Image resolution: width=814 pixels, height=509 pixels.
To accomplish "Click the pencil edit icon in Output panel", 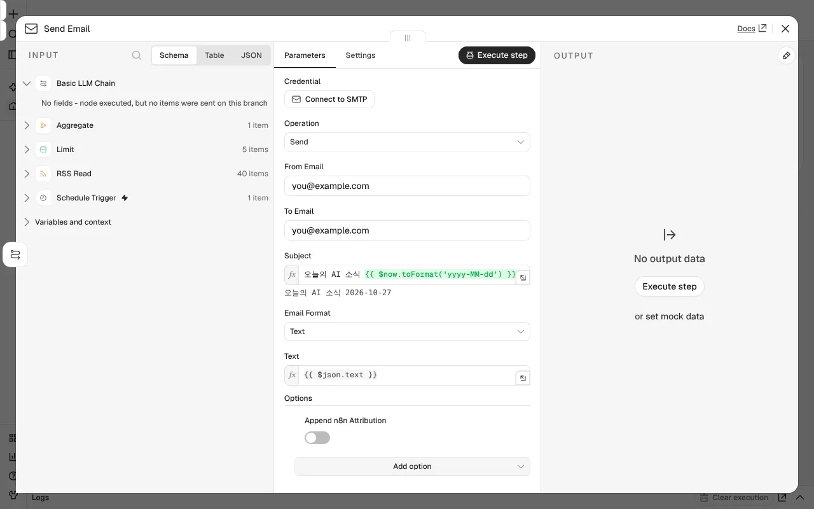I will click(787, 55).
